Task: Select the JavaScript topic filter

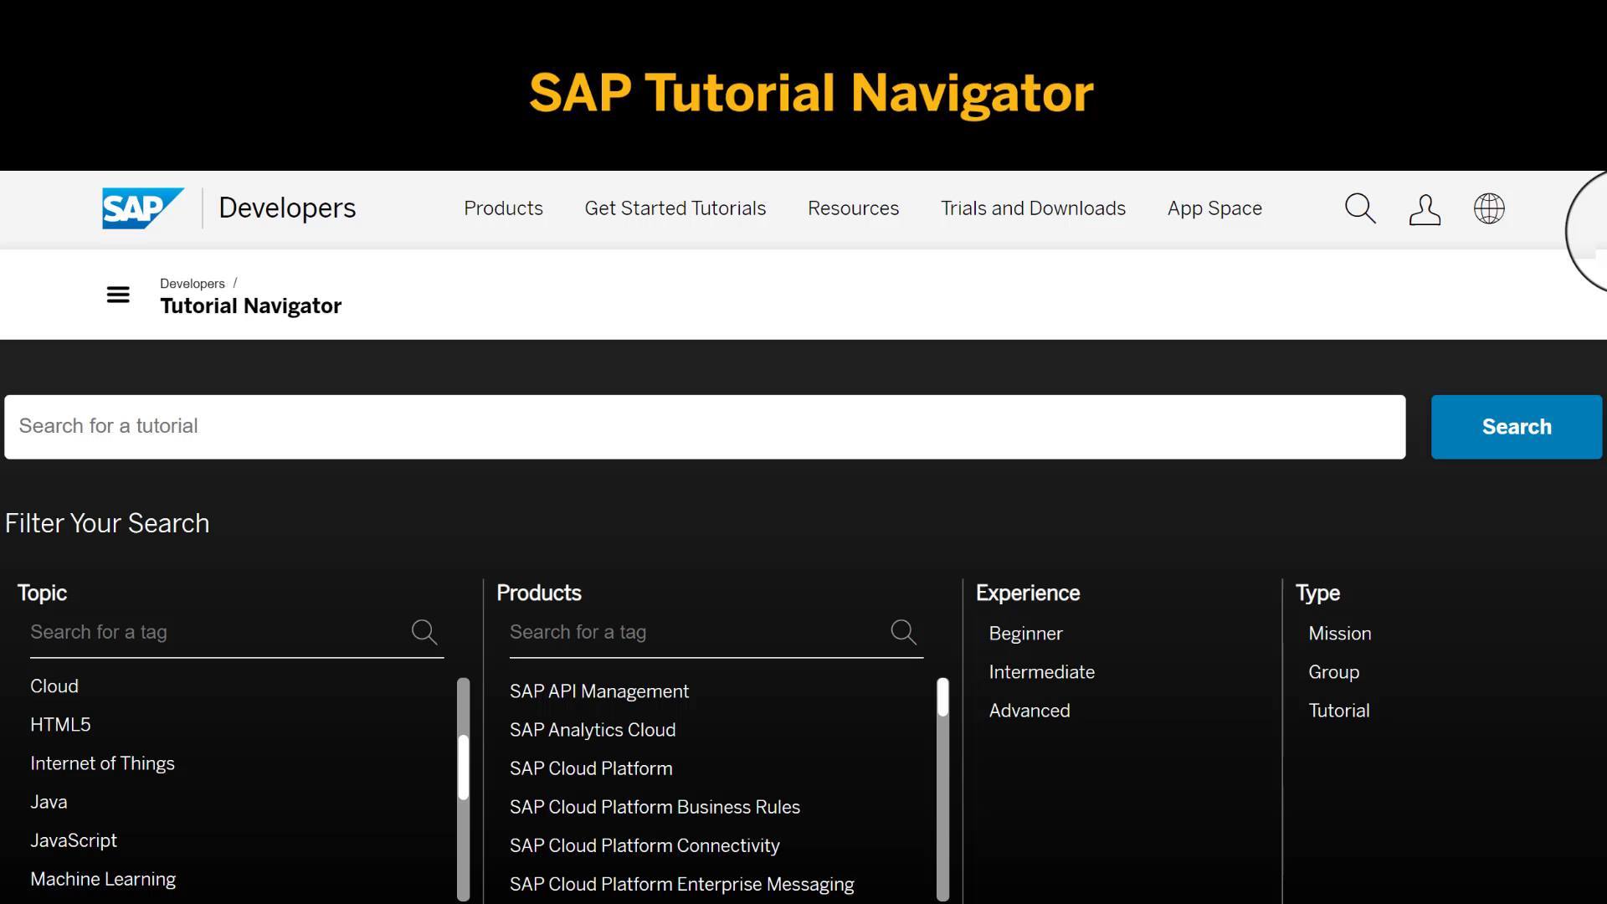Action: point(74,840)
